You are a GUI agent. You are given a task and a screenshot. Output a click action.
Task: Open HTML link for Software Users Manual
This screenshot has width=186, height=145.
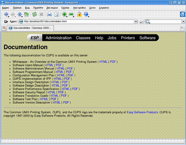point(49,65)
